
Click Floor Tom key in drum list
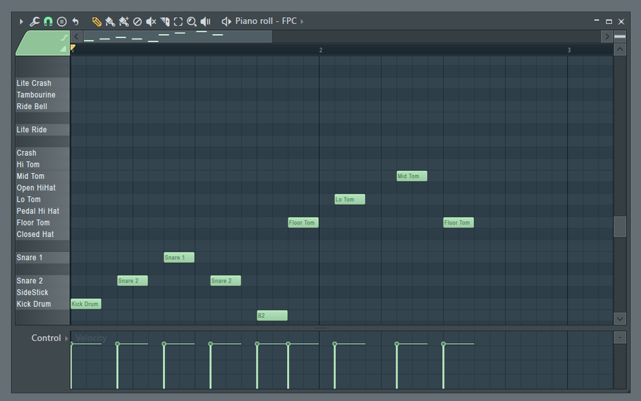pos(42,223)
